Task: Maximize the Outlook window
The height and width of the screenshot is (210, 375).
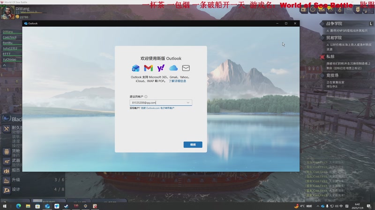Action: 286,23
